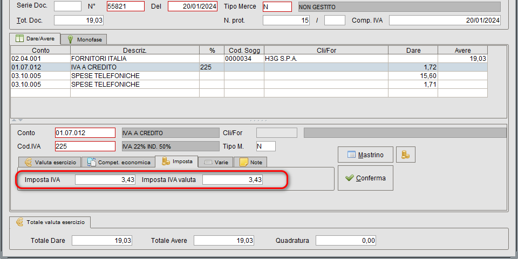Click the Cli/For column header

tap(326, 50)
